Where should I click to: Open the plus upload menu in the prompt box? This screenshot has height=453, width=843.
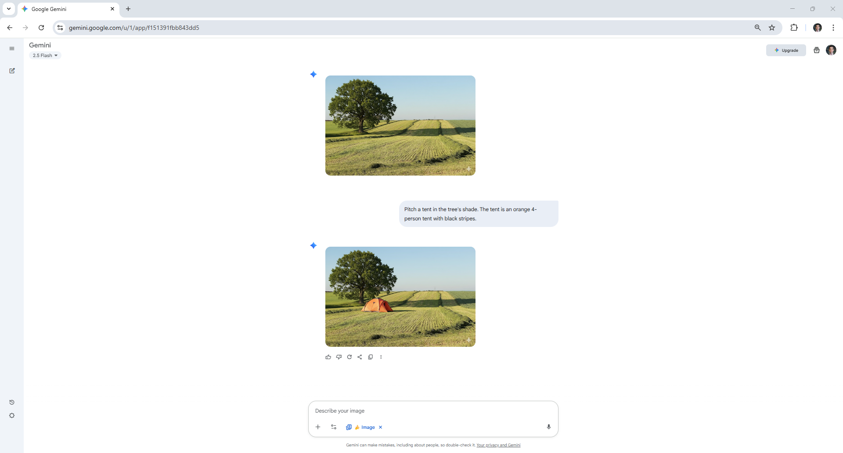318,427
